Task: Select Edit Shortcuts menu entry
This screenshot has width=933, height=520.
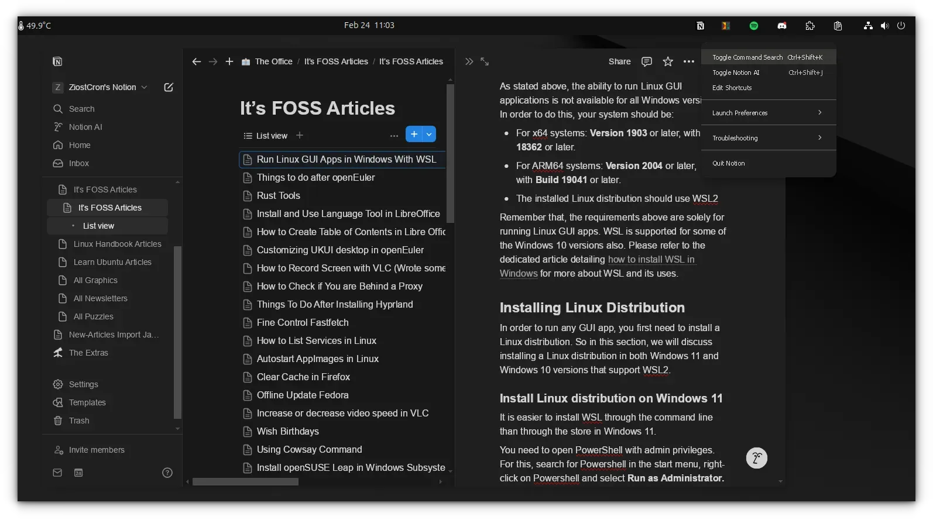Action: coord(769,88)
